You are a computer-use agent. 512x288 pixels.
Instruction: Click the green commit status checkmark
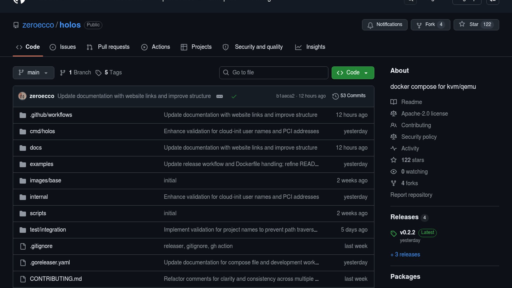234,97
